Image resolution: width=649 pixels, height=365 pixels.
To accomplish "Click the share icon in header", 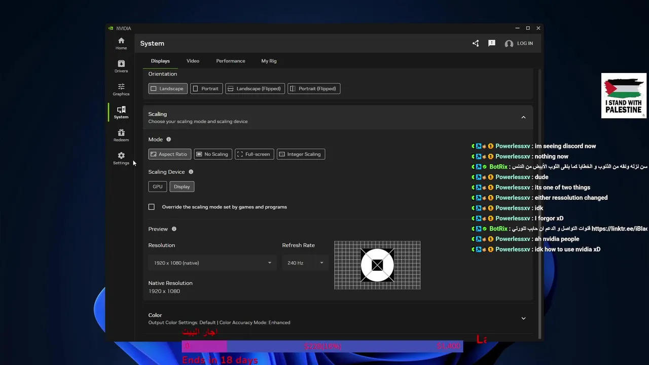I will [x=476, y=44].
